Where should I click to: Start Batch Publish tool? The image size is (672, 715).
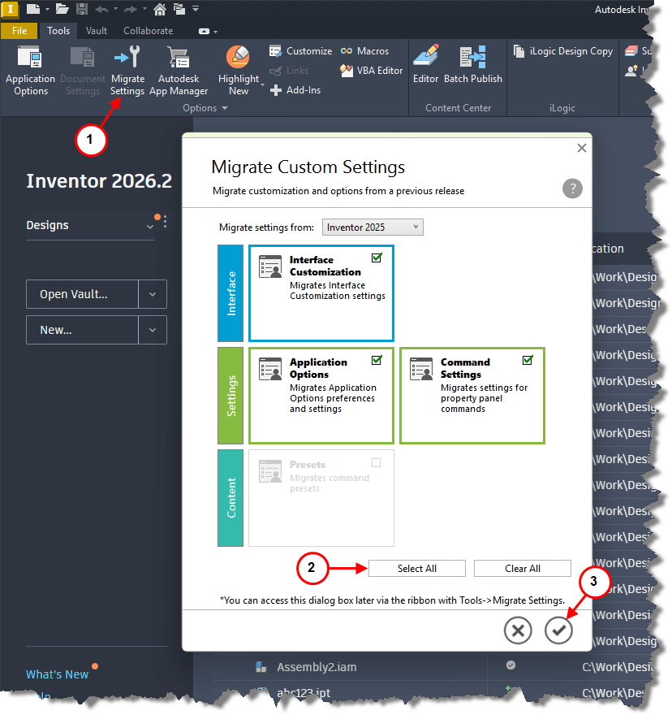473,65
